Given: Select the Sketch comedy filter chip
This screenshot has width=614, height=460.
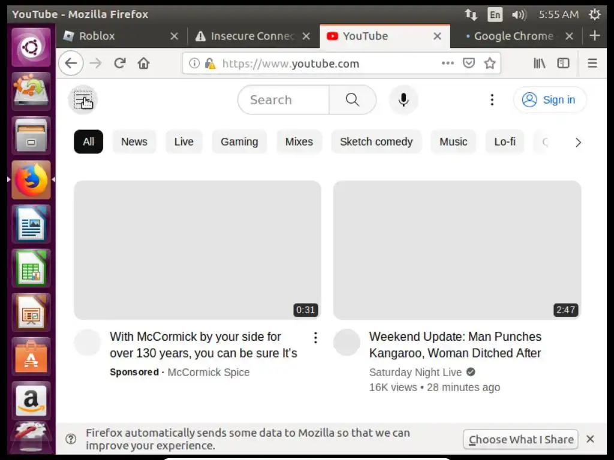Looking at the screenshot, I should pyautogui.click(x=377, y=141).
